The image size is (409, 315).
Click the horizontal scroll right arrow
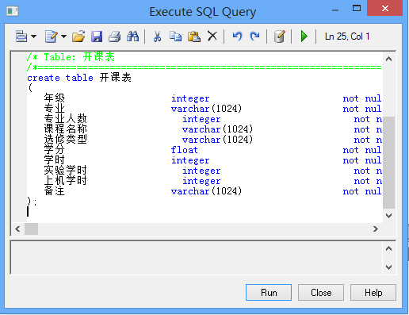[x=376, y=229]
